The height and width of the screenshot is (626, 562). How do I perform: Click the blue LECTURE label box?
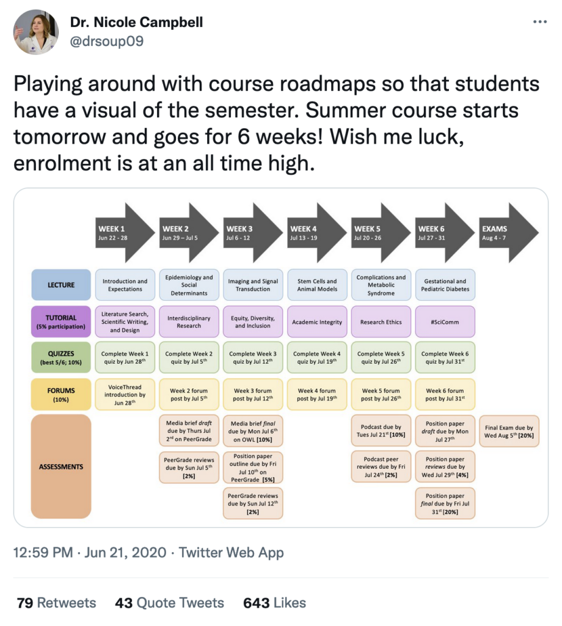tap(61, 285)
